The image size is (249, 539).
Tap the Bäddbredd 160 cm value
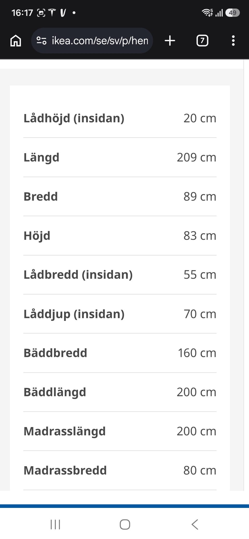coord(197,353)
